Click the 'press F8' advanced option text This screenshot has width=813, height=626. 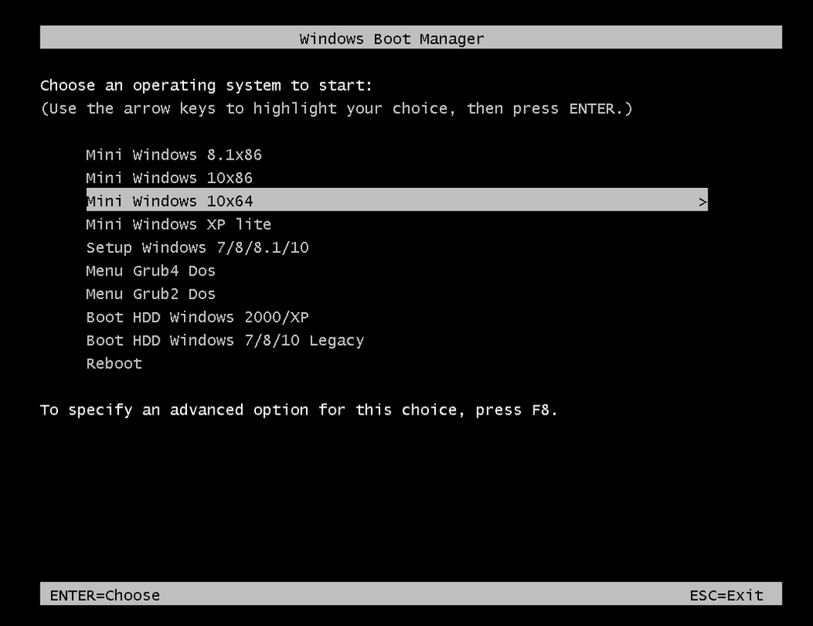click(299, 410)
